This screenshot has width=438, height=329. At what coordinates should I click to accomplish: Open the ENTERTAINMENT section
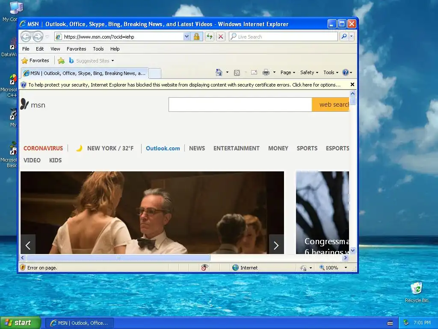pos(236,148)
